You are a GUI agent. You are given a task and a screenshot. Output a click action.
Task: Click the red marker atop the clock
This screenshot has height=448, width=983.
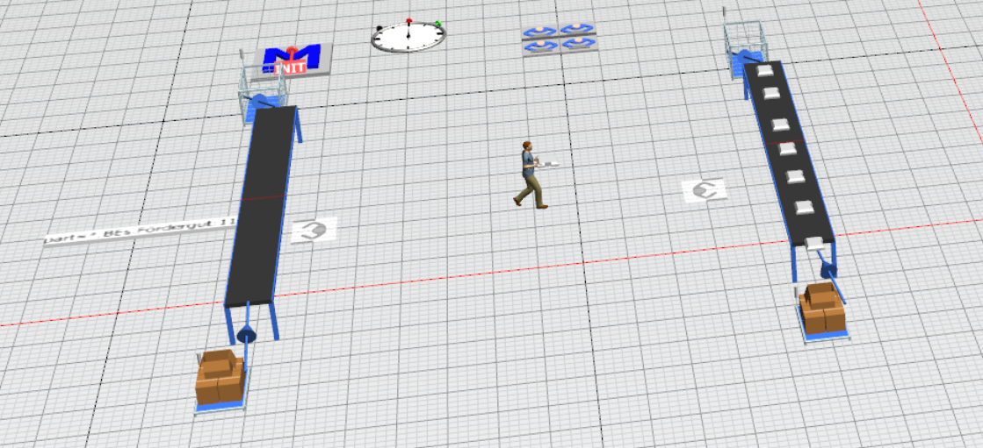[x=408, y=19]
